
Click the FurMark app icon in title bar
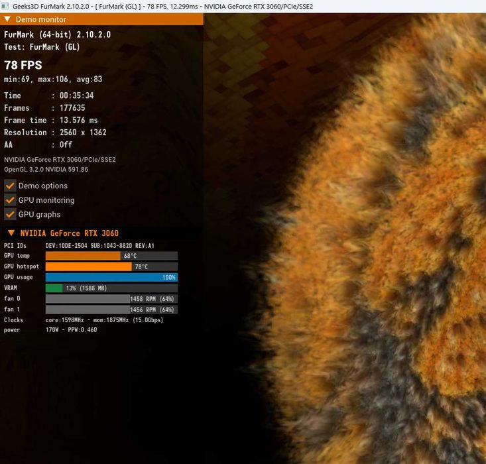click(x=5, y=6)
